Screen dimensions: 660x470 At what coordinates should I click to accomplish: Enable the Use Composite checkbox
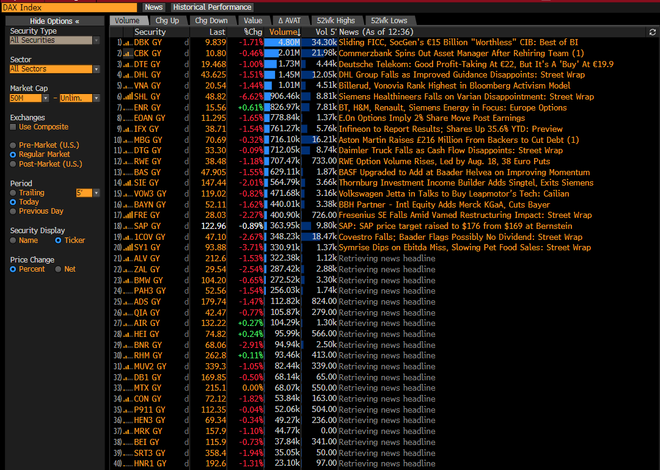pyautogui.click(x=13, y=127)
